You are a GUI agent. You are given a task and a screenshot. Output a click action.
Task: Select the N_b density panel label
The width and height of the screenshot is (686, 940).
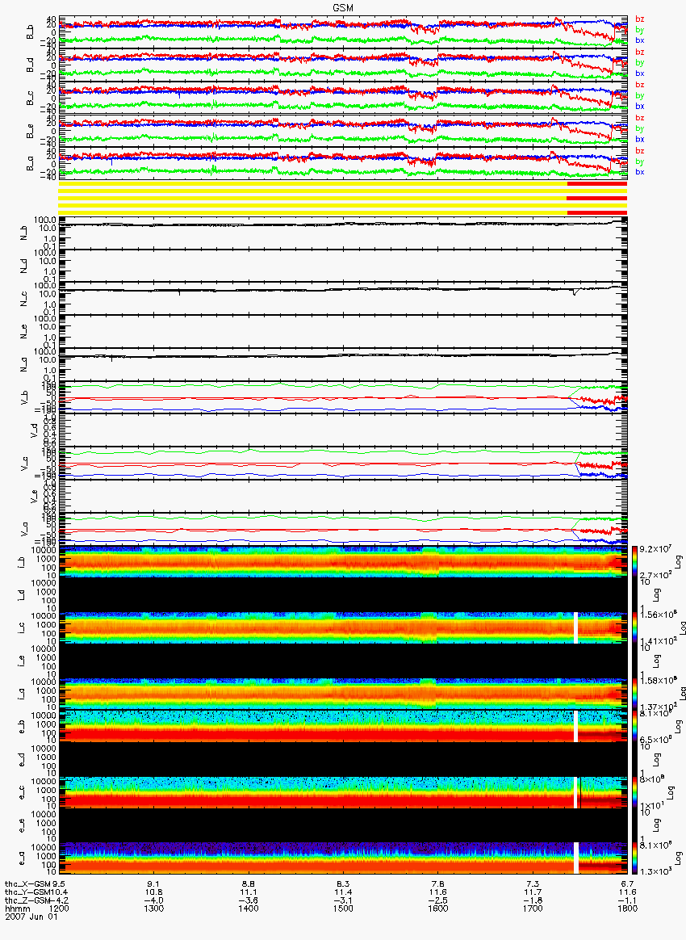(x=23, y=233)
